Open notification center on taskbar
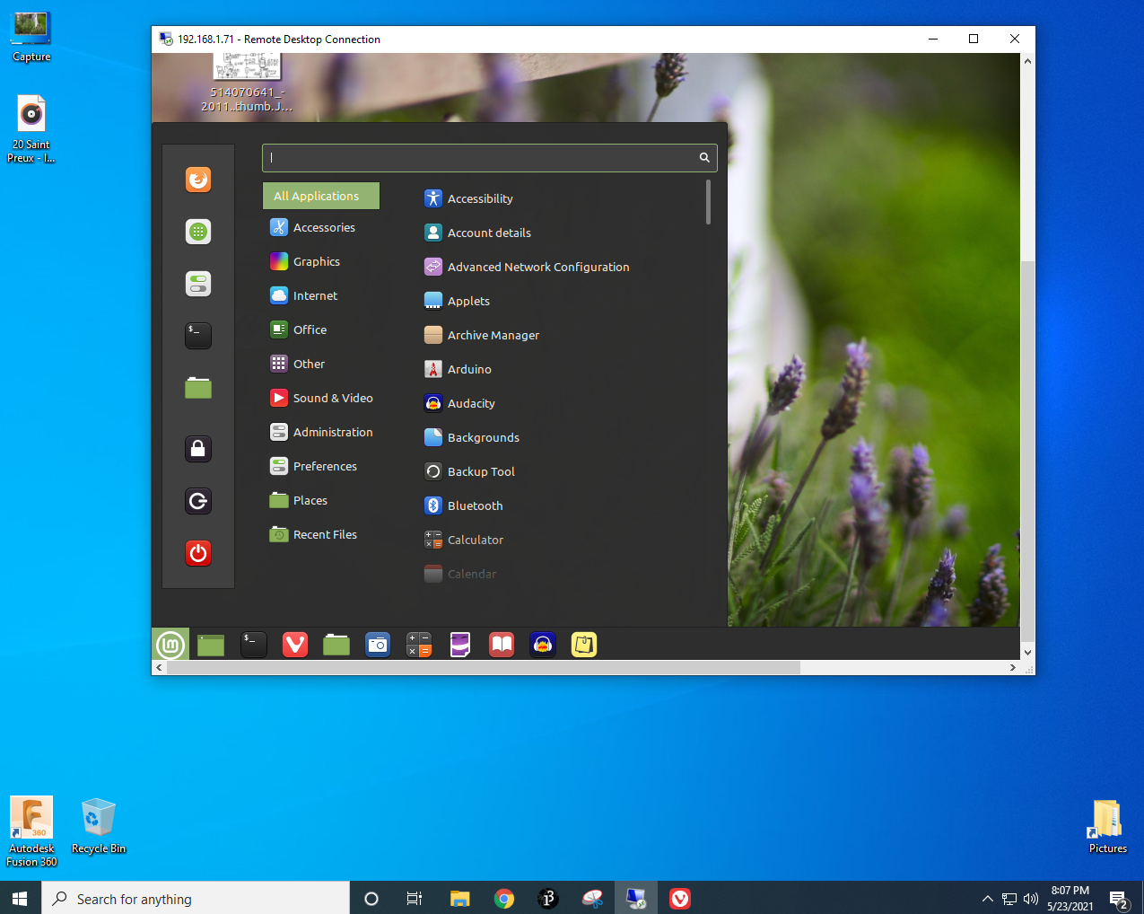The height and width of the screenshot is (914, 1144). coord(1119,898)
